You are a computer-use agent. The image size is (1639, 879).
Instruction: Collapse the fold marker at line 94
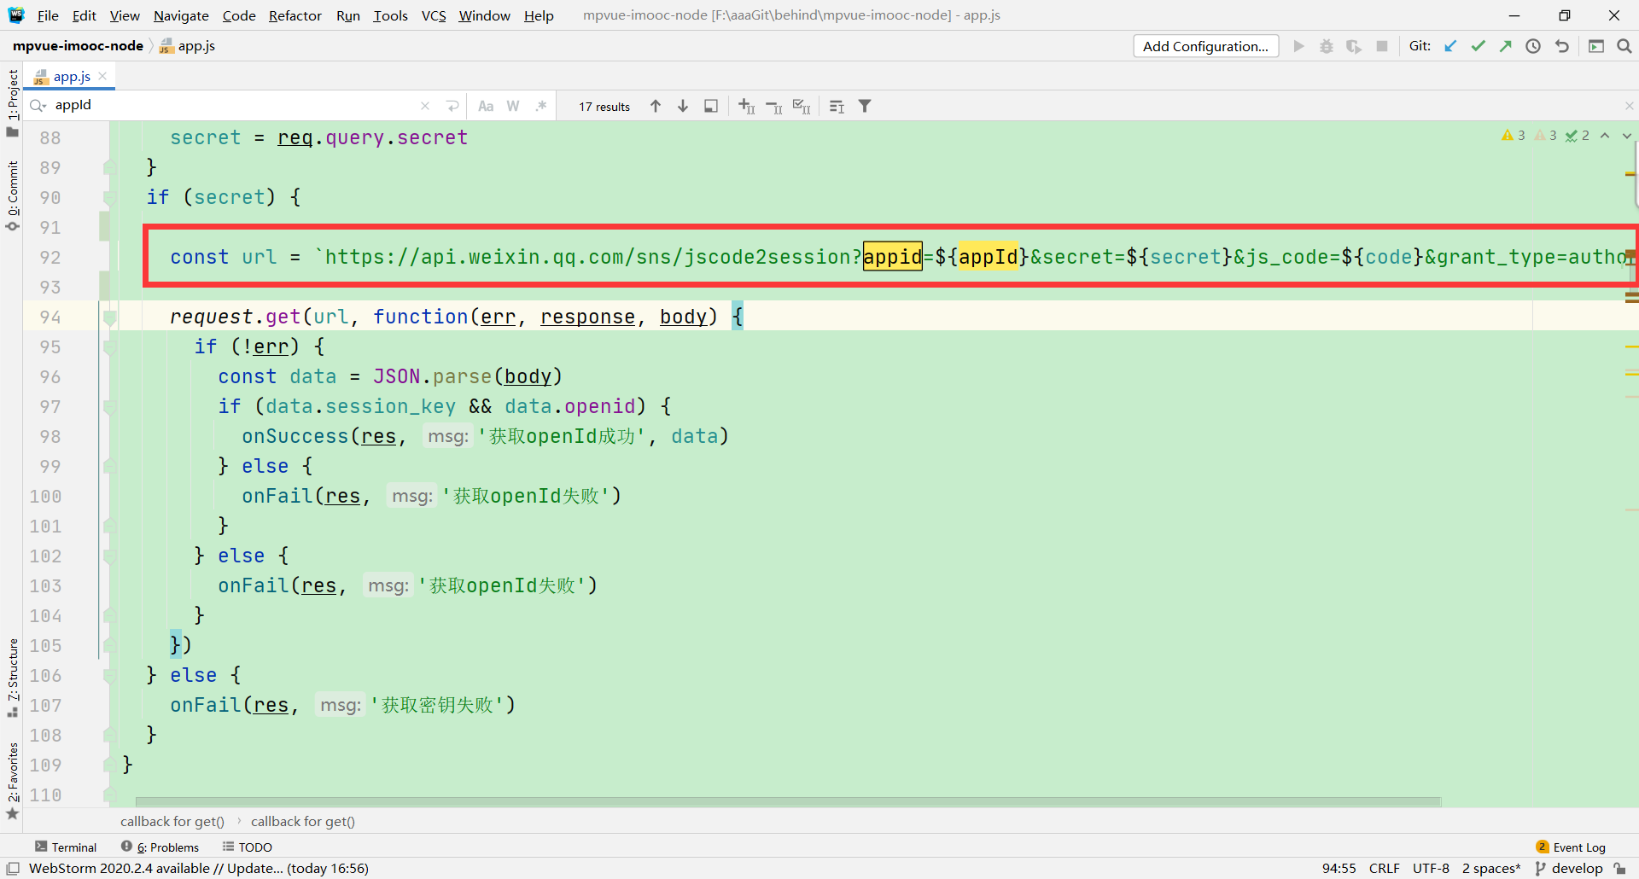(109, 317)
